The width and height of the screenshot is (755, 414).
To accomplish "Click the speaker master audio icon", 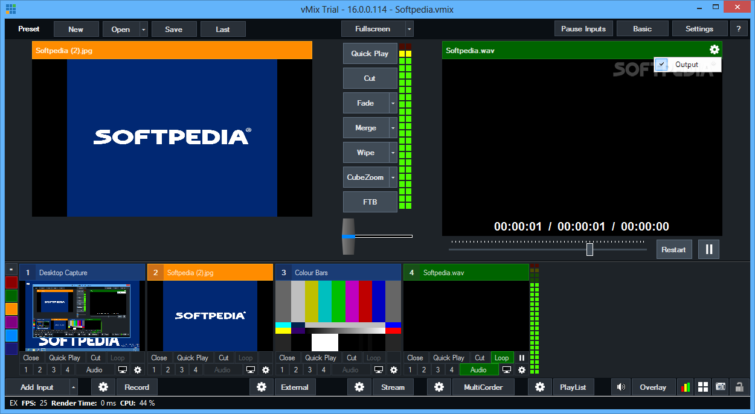I will click(620, 387).
